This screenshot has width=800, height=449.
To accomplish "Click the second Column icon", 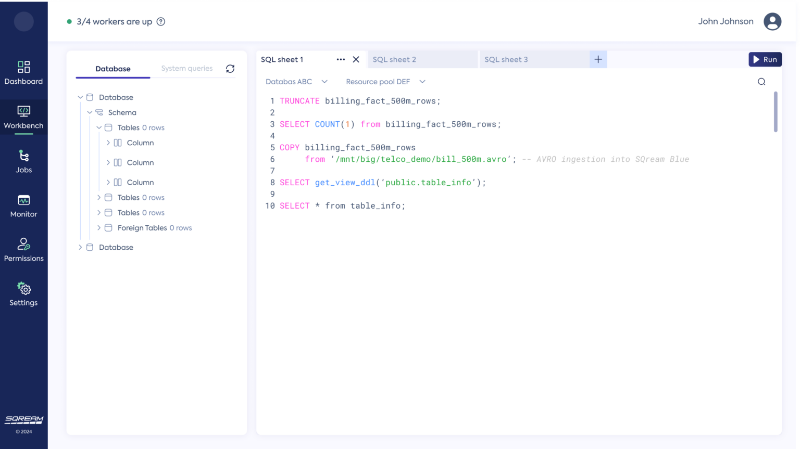I will tap(118, 162).
